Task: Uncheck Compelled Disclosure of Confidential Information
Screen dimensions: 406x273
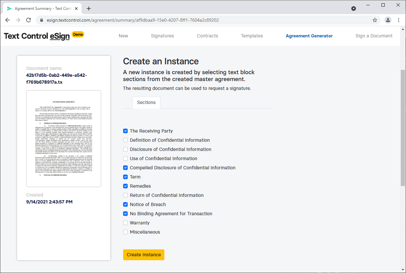Action: 125,168
